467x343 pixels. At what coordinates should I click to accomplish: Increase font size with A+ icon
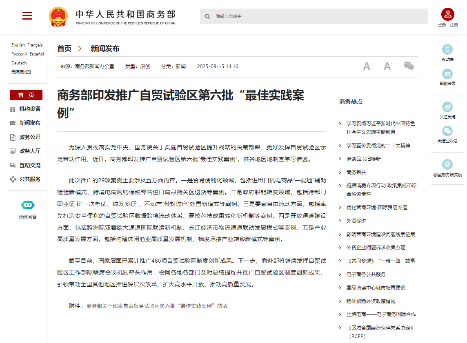pos(387,66)
